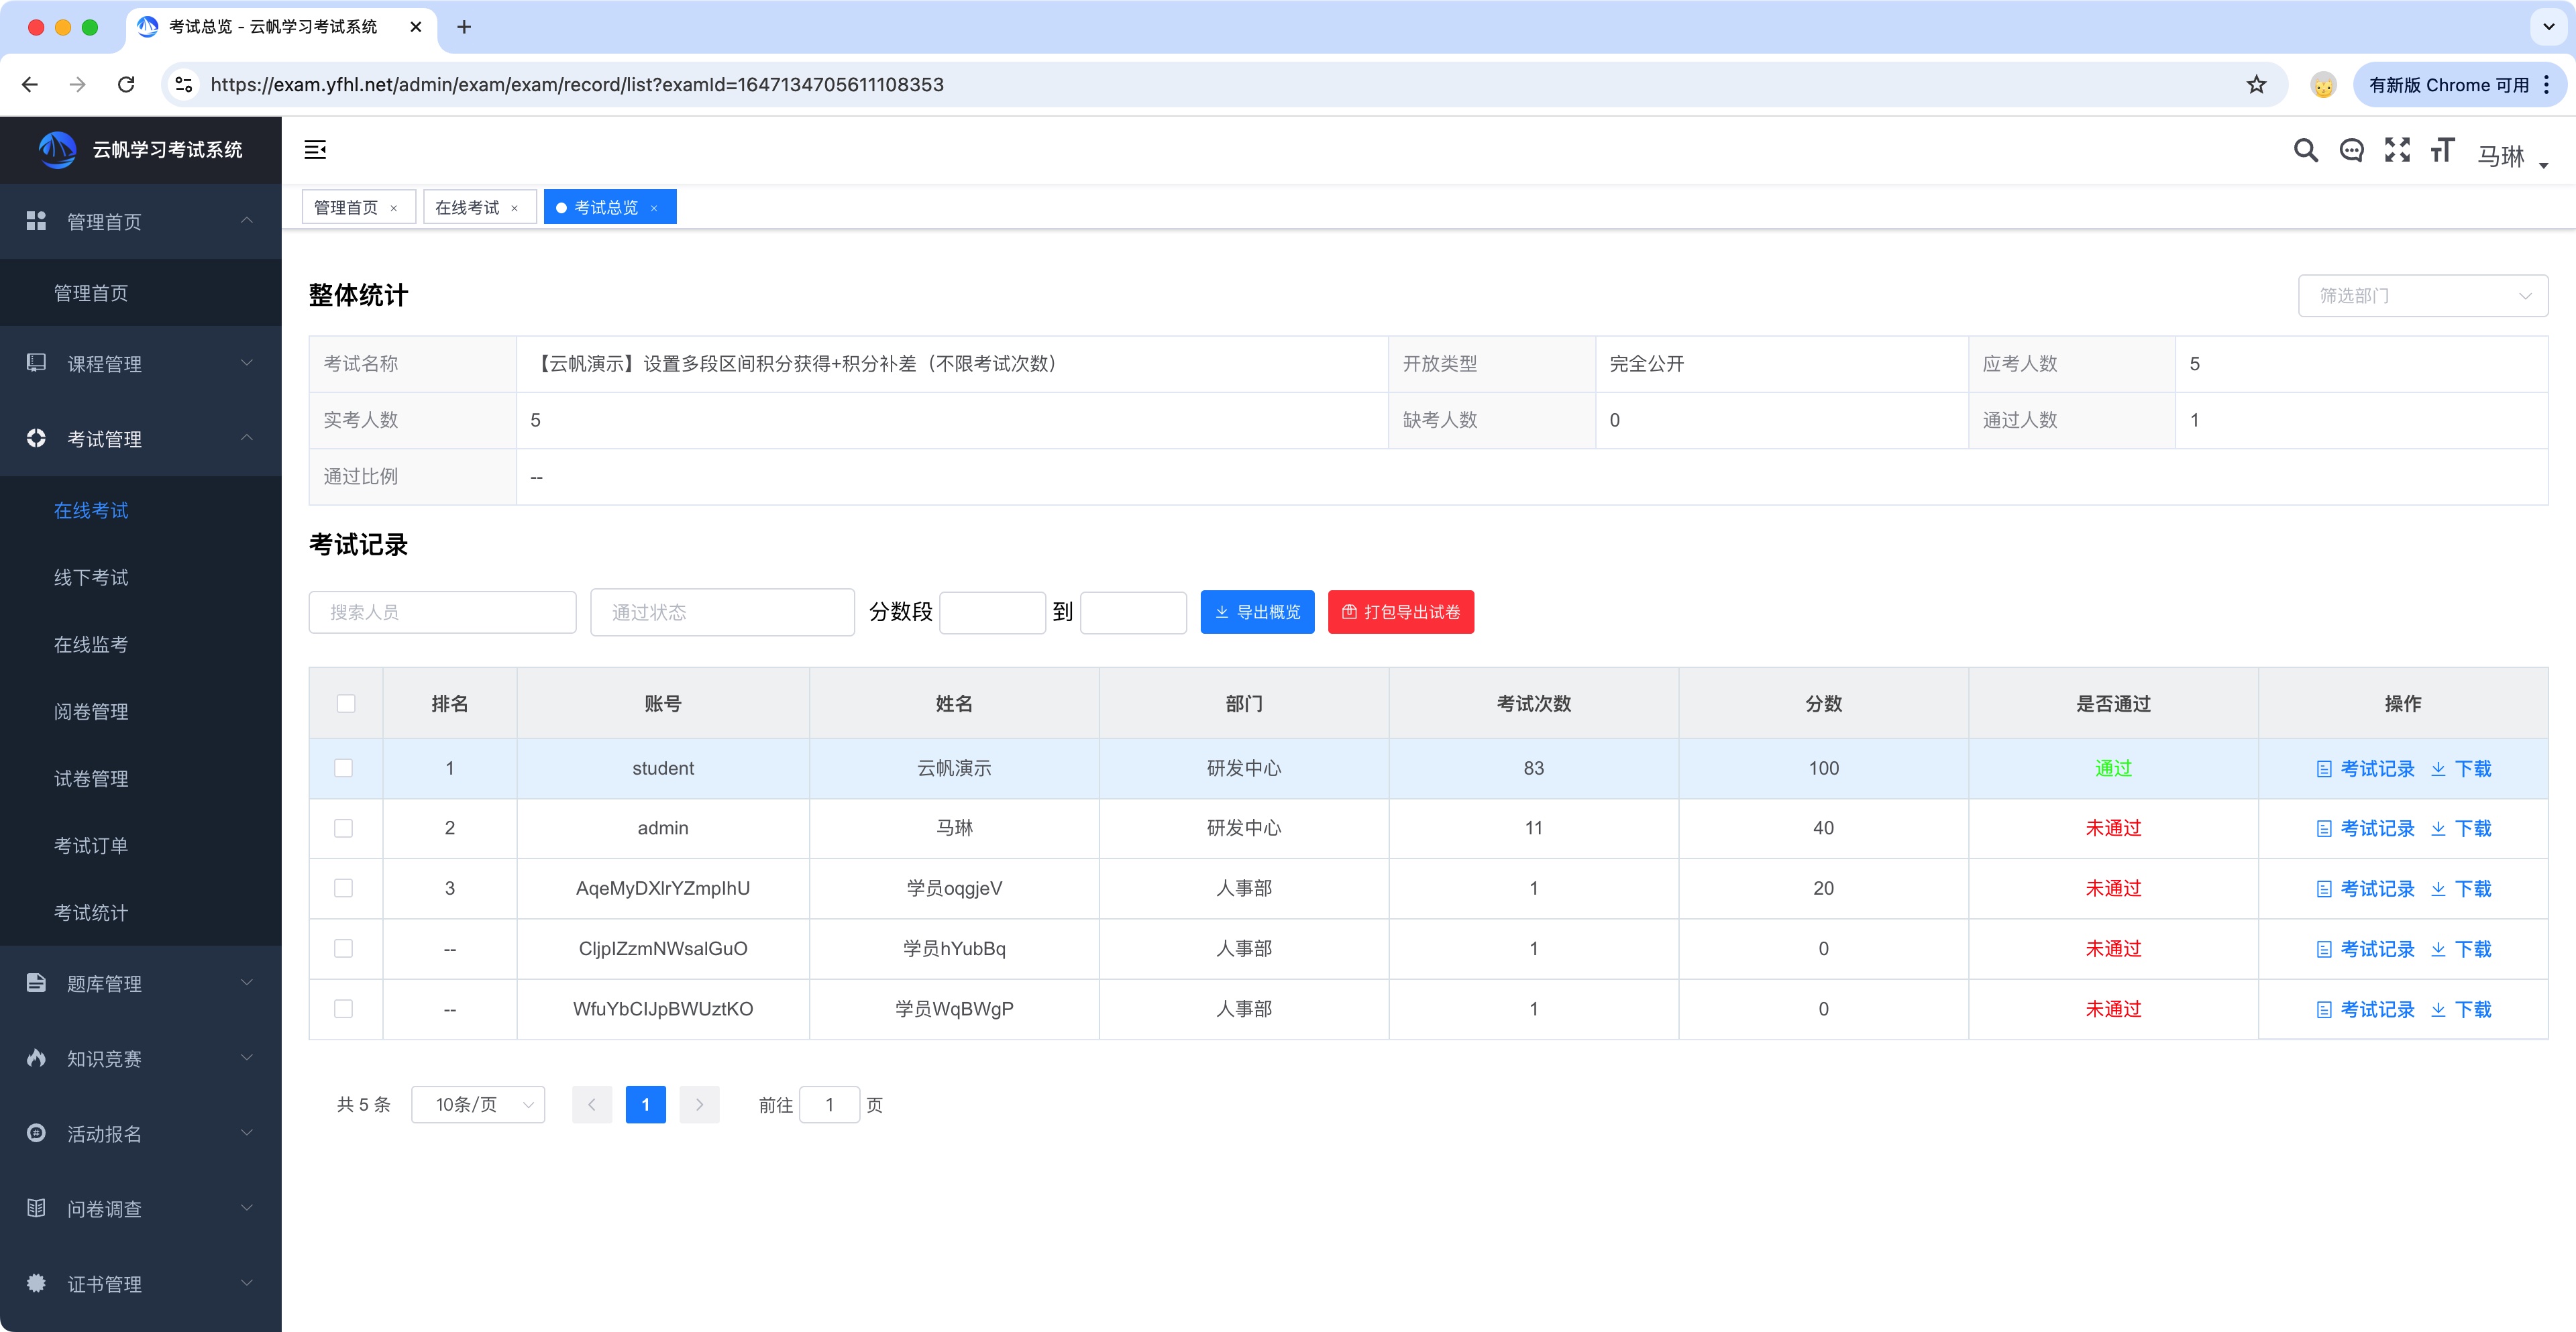Open 知识竞赛 in the sidebar

click(104, 1058)
